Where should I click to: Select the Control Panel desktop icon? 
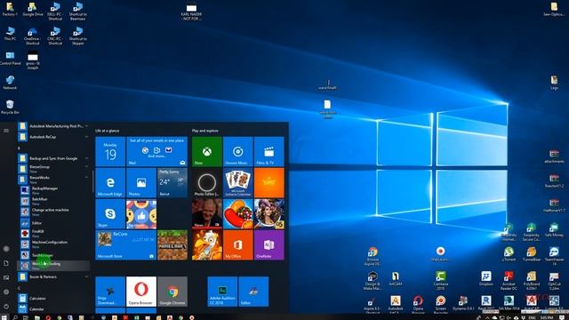(x=10, y=58)
